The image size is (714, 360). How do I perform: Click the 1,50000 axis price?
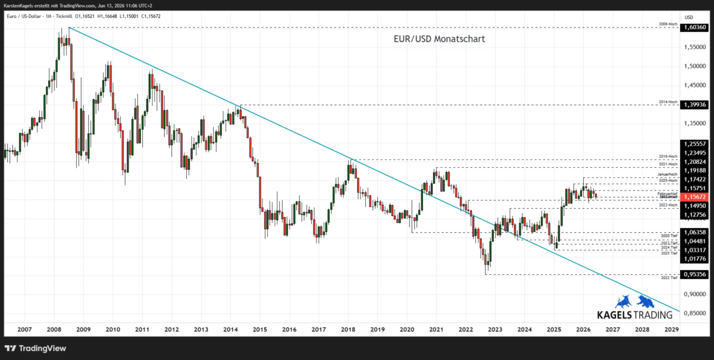point(695,66)
